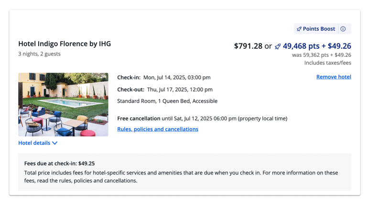The image size is (367, 203).
Task: Open the Hotel details link
Action: (34, 143)
